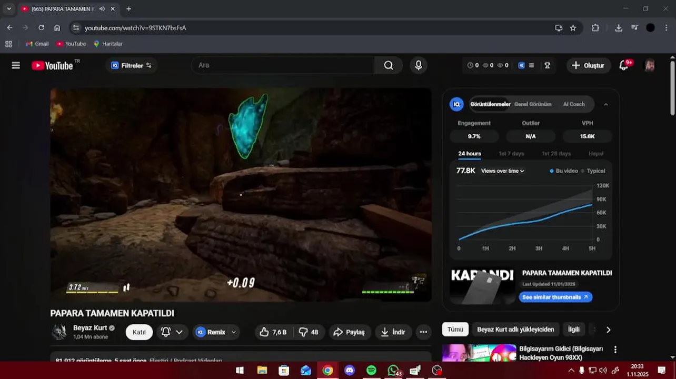Click the Oluştur create button
This screenshot has width=676, height=379.
(588, 65)
